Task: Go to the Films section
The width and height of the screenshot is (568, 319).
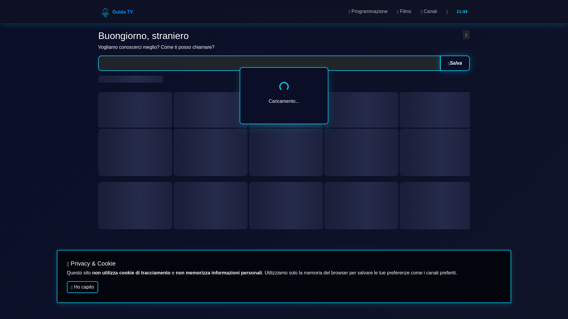Action: pyautogui.click(x=405, y=12)
